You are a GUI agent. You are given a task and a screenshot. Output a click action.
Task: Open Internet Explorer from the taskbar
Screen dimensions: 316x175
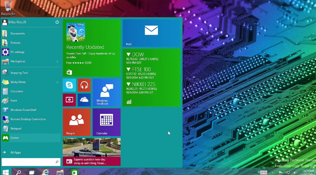tap(46, 172)
